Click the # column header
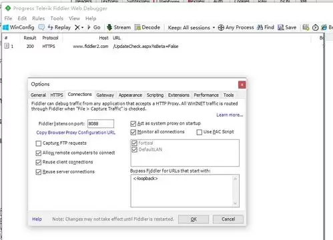 (6, 38)
